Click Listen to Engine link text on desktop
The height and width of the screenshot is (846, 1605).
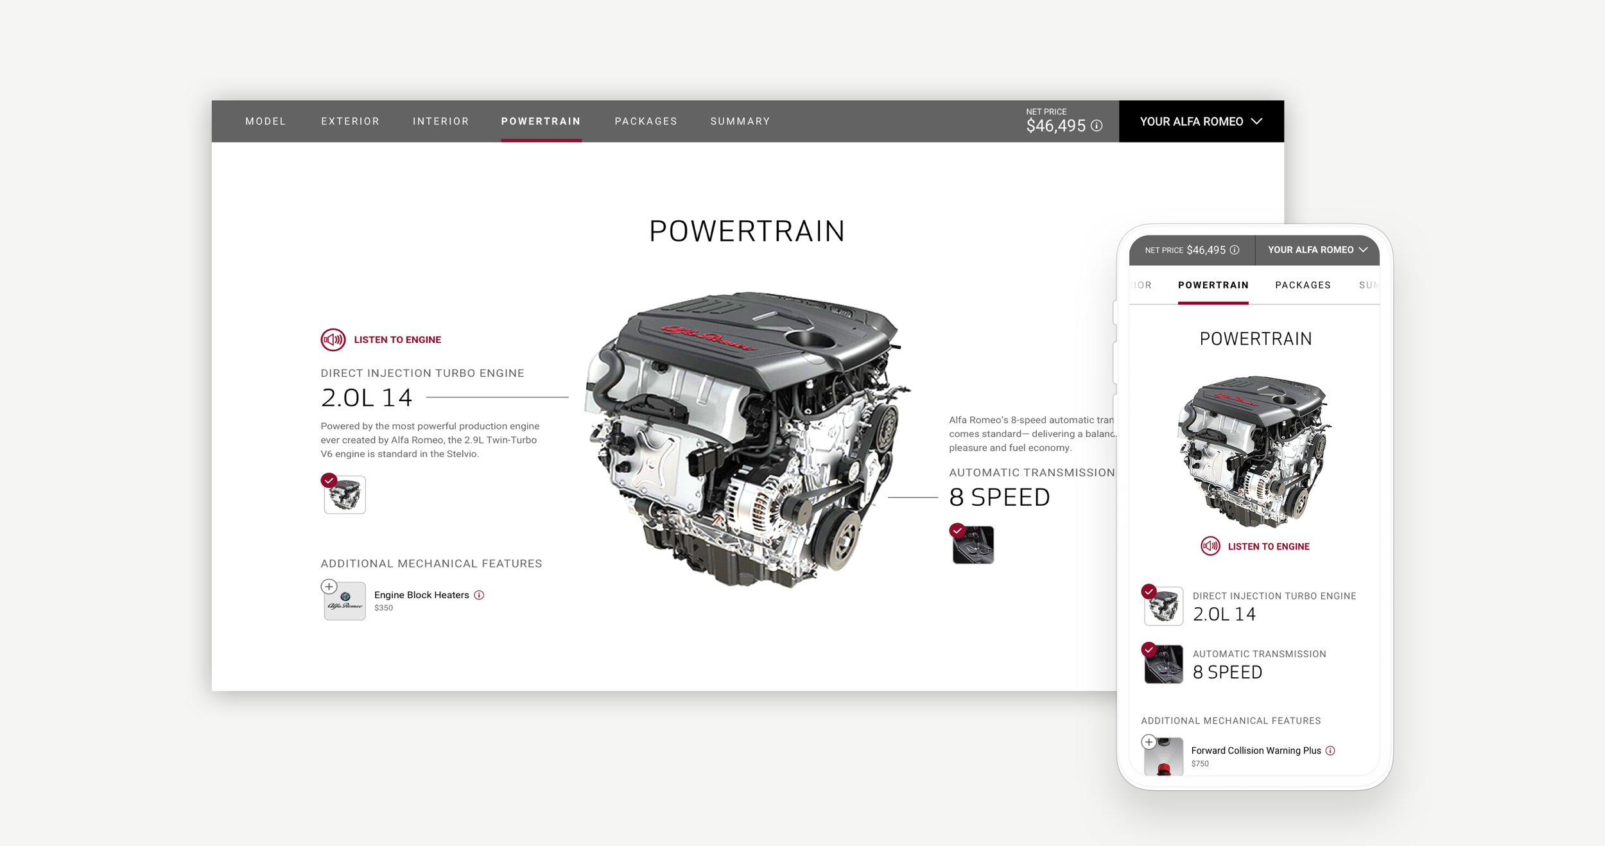(397, 340)
